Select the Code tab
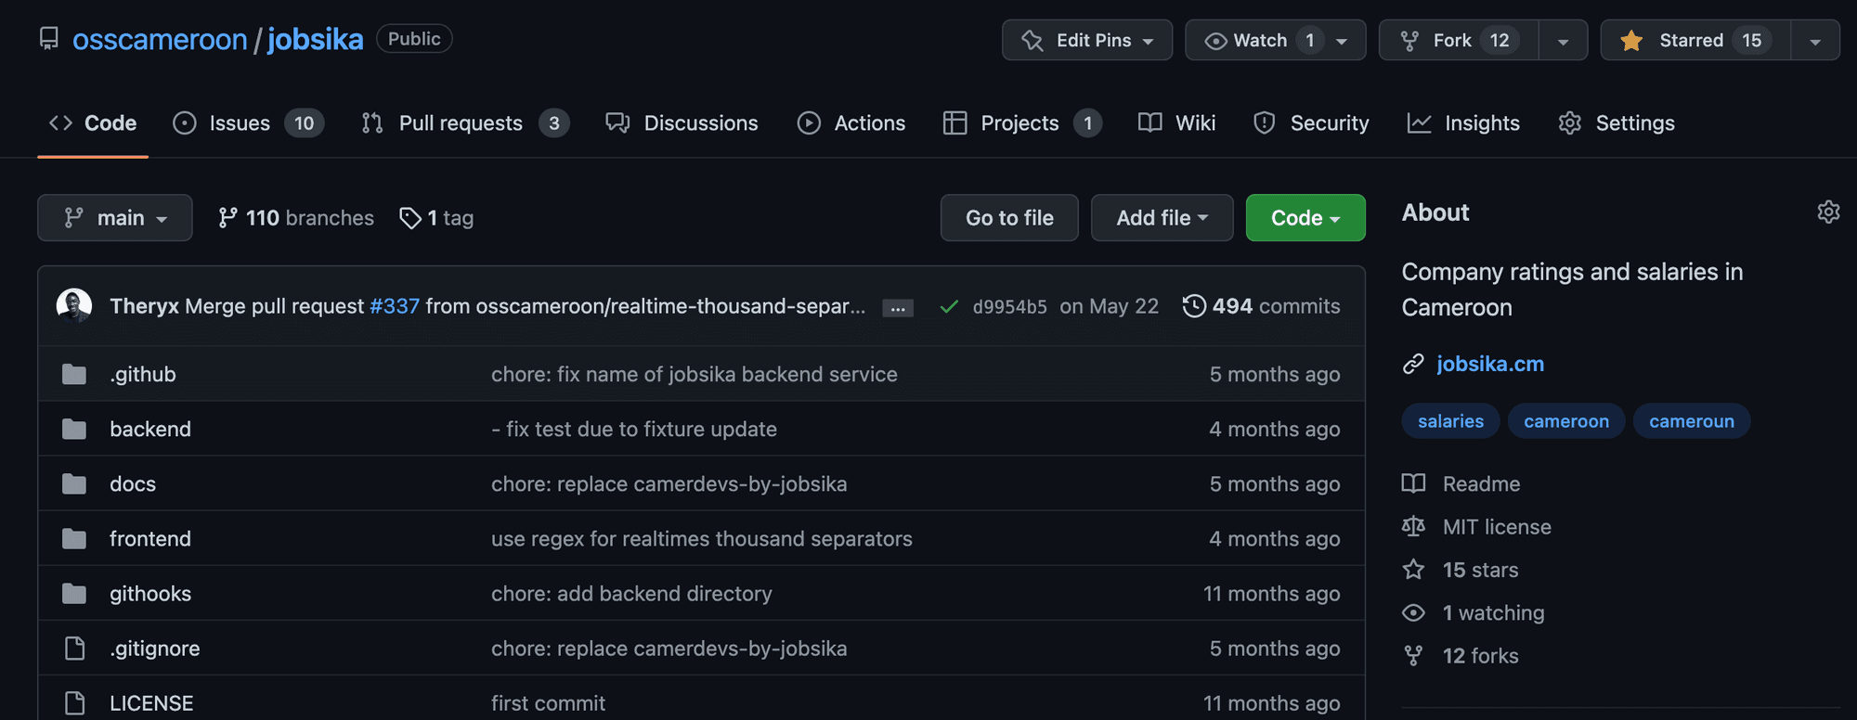1857x720 pixels. (93, 122)
